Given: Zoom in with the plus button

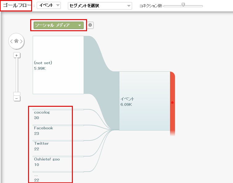Looking at the screenshot, I should pyautogui.click(x=17, y=55).
